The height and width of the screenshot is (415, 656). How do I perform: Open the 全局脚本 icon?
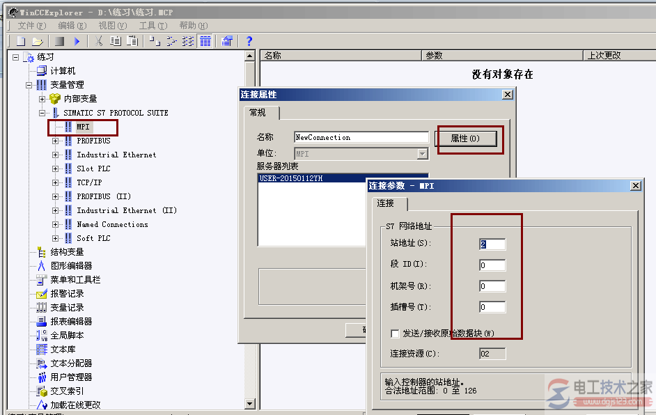tap(41, 335)
